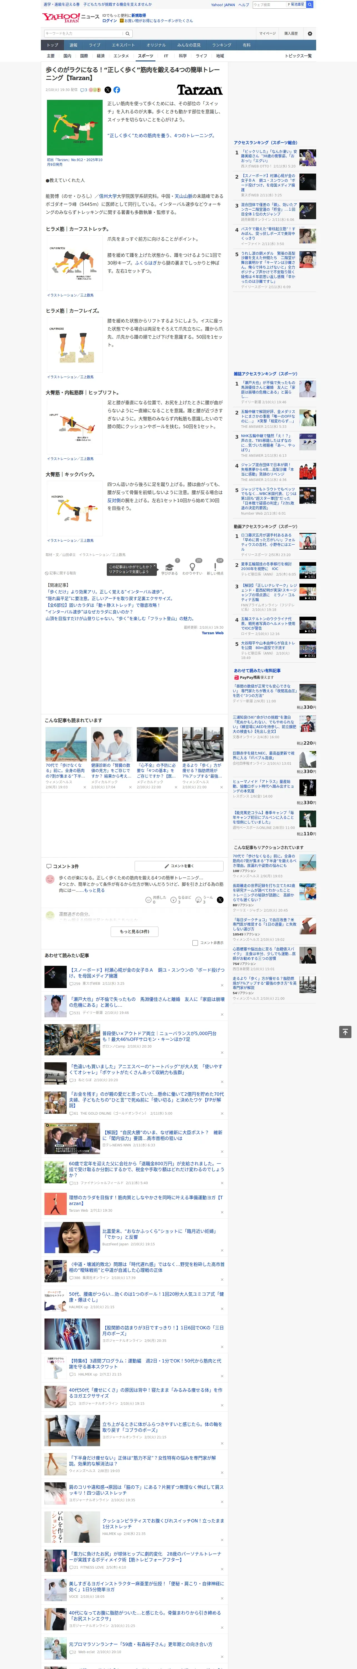Select the 有料 navigation tab
The width and height of the screenshot is (357, 1669).
(x=246, y=45)
